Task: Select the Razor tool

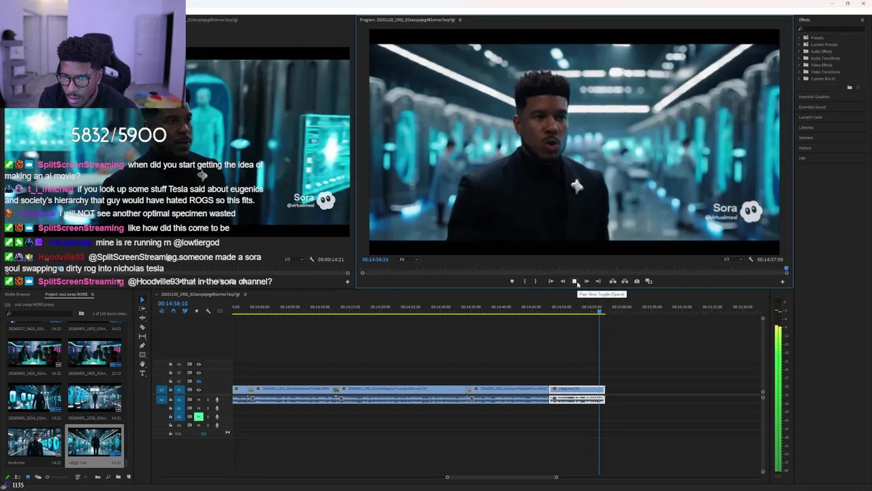Action: pos(142,327)
